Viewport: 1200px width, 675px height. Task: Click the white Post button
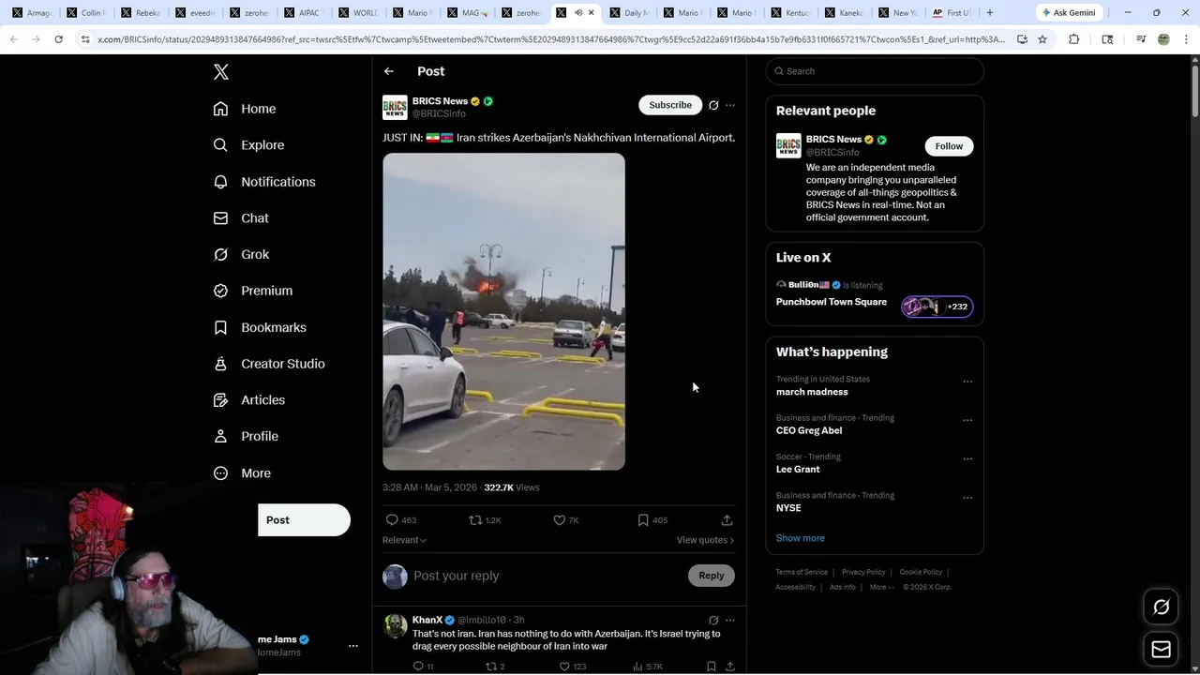point(304,520)
